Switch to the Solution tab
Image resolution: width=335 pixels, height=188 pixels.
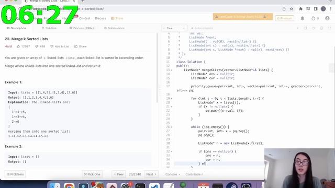coord(49,28)
